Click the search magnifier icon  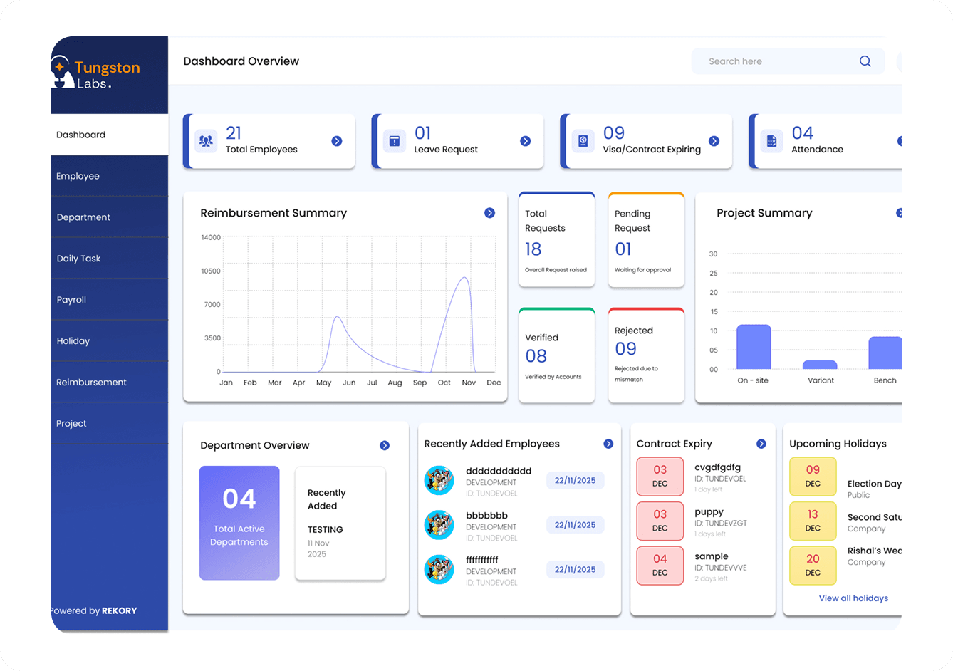tap(865, 61)
